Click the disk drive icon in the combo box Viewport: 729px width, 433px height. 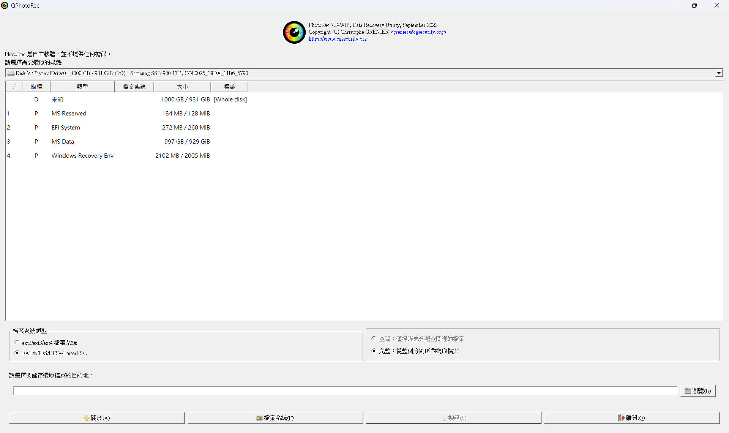click(11, 73)
